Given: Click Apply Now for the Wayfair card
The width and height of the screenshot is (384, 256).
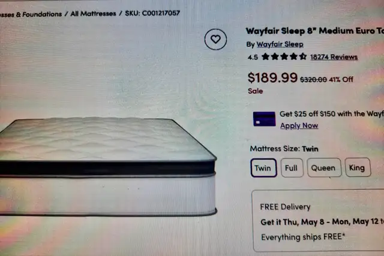Looking at the screenshot, I should pos(299,126).
